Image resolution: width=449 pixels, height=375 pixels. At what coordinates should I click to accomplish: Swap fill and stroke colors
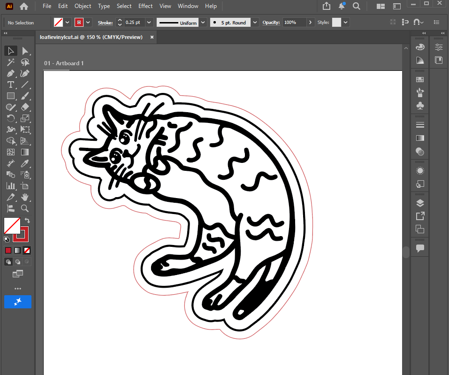27,221
